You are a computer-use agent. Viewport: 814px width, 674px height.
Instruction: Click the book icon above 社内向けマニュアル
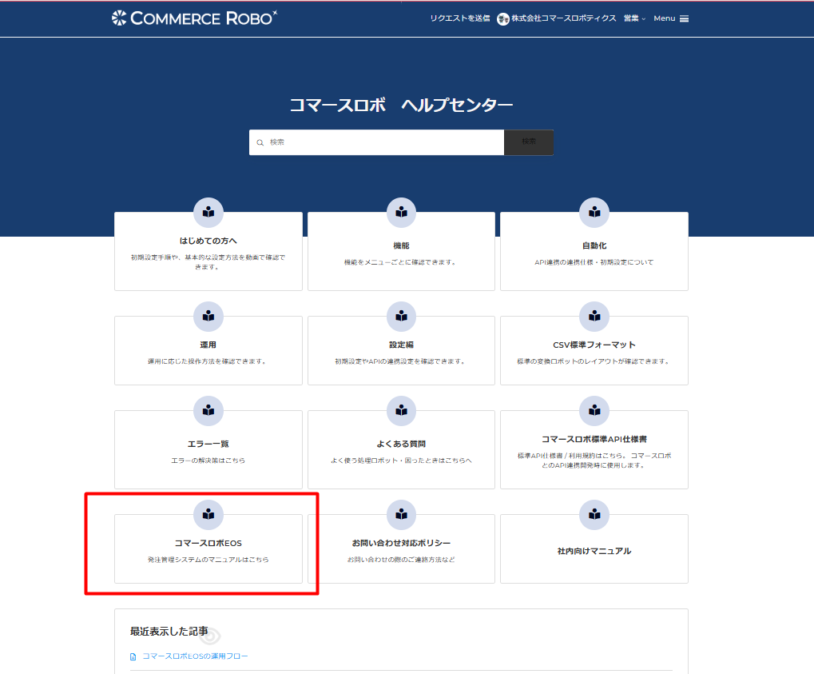594,514
